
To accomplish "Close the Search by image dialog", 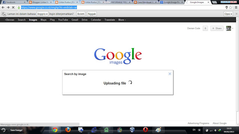I will pos(170,74).
